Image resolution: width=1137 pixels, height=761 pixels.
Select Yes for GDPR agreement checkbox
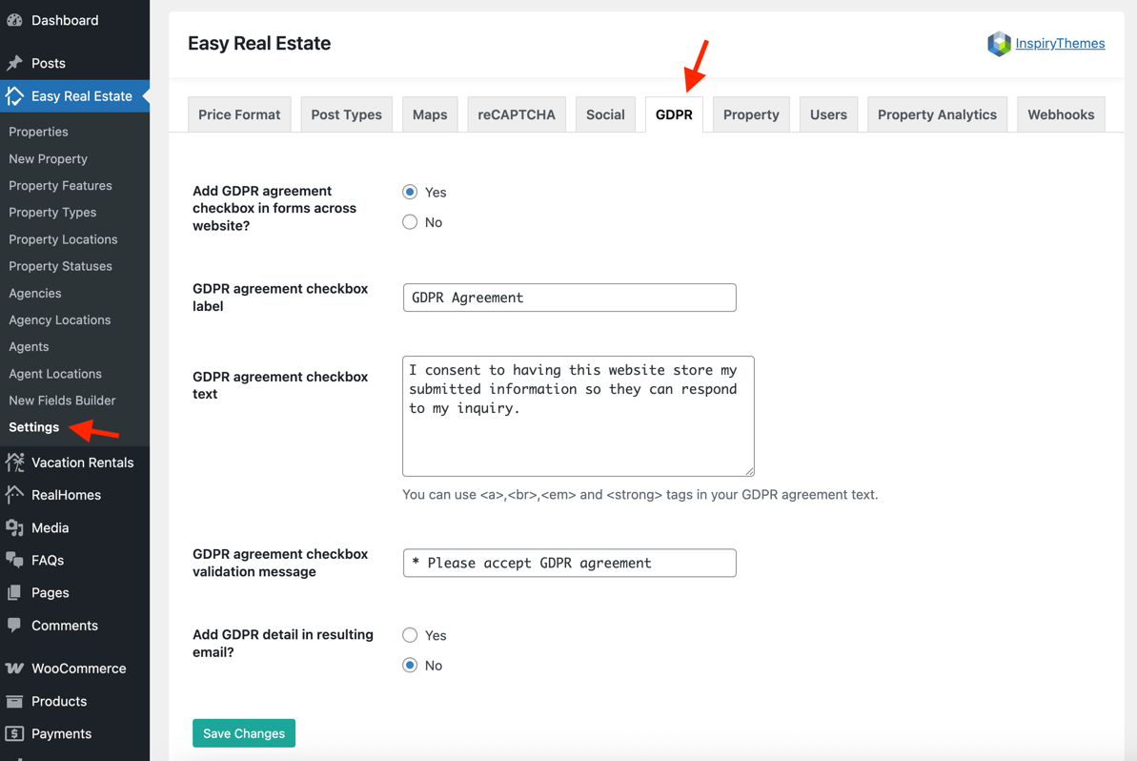click(x=410, y=193)
